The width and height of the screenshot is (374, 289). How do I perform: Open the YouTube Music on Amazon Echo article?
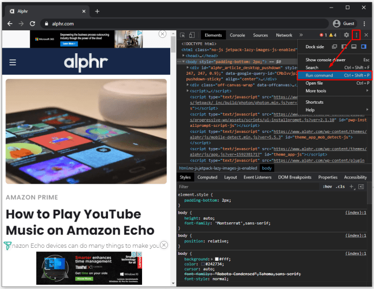coord(80,222)
